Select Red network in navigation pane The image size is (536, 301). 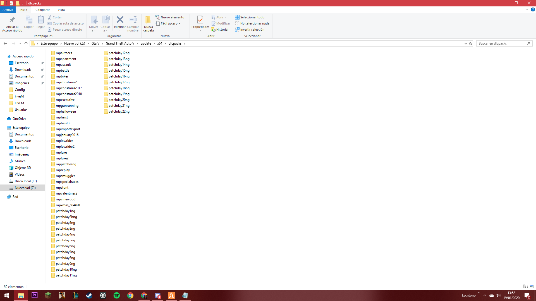15,197
